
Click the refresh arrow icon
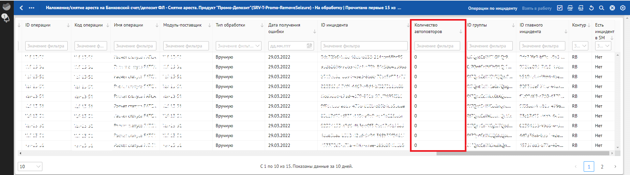click(591, 8)
